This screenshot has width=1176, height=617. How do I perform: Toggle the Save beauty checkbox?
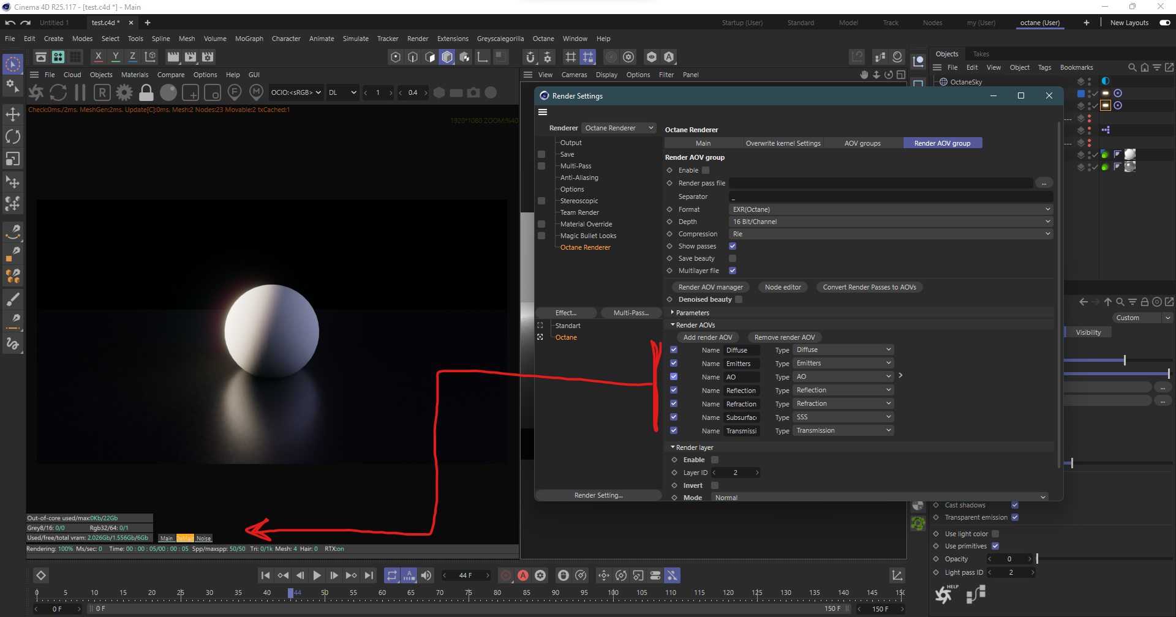click(x=733, y=258)
